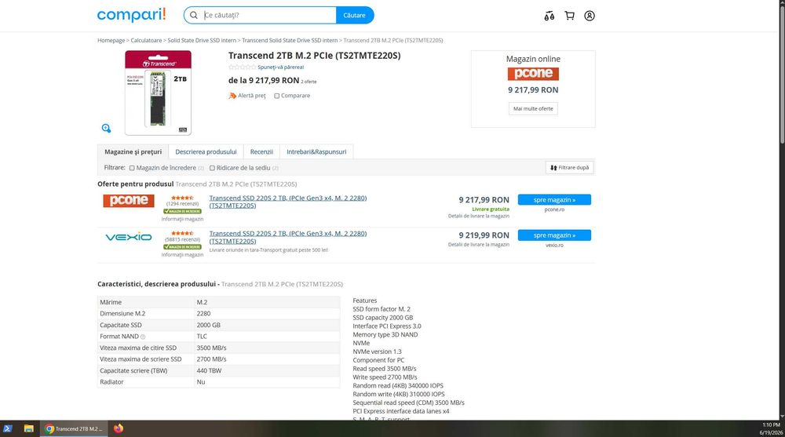Screen dimensions: 785x437
Task: Open the shopping cart icon
Action: 569,16
